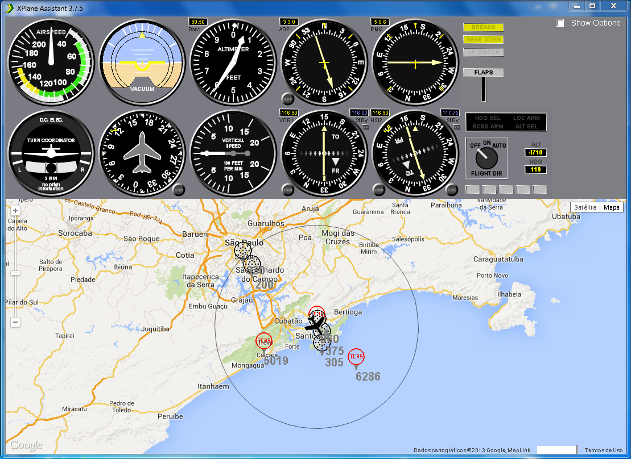Click the HDG knob on the HSI2 gauge
The image size is (631, 459).
452,190
